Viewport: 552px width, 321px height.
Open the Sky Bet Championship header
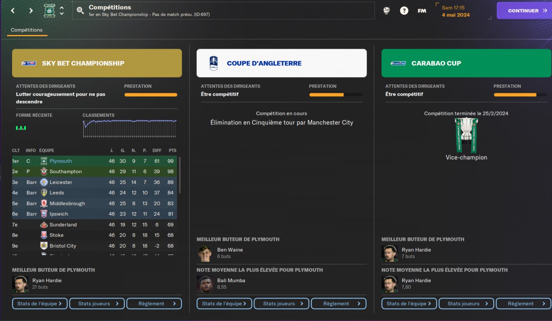coord(97,63)
